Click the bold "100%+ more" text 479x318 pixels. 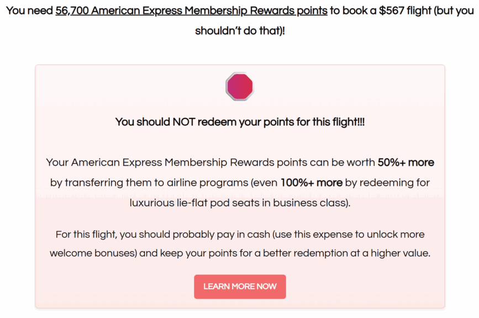[x=311, y=183]
